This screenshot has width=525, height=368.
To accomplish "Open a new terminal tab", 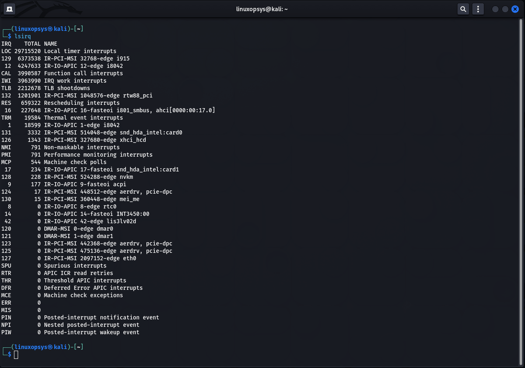I will 10,9.
